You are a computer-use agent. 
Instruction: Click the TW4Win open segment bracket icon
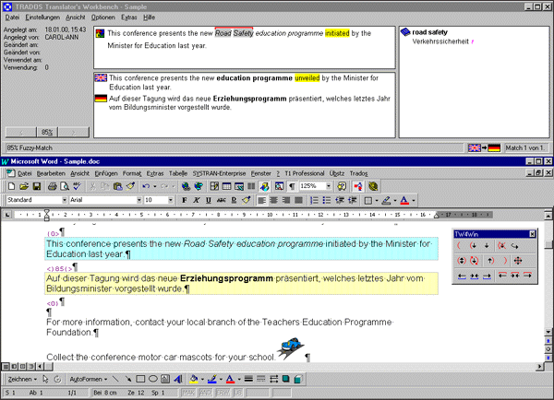point(461,246)
